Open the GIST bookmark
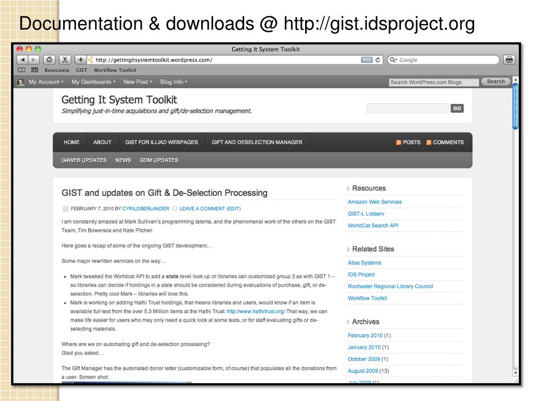Image resolution: width=534 pixels, height=401 pixels. tap(81, 70)
